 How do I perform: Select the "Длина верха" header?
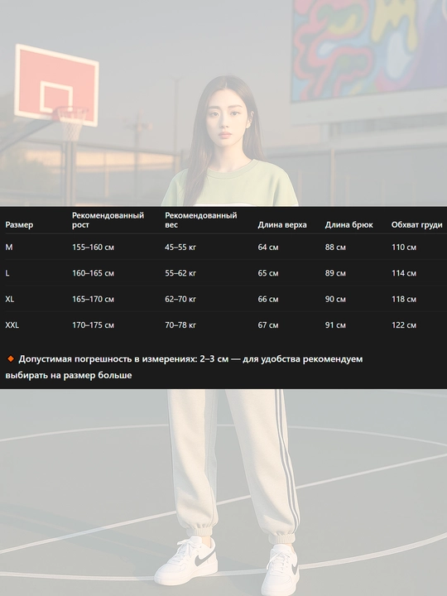pos(282,224)
